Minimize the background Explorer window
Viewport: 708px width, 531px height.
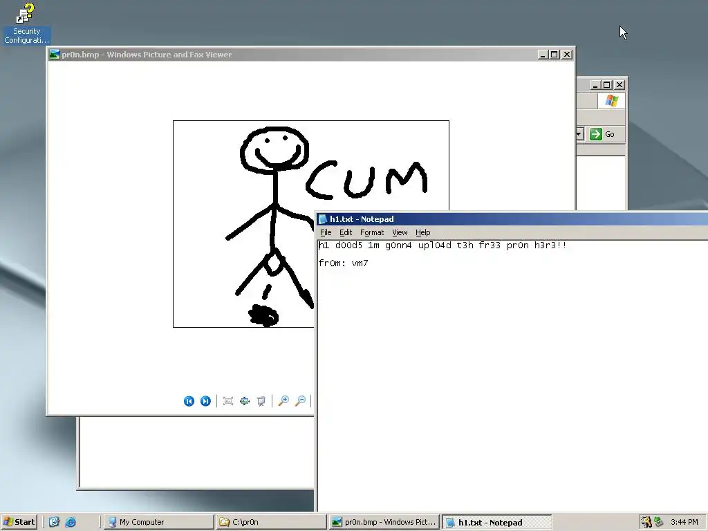pyautogui.click(x=596, y=85)
